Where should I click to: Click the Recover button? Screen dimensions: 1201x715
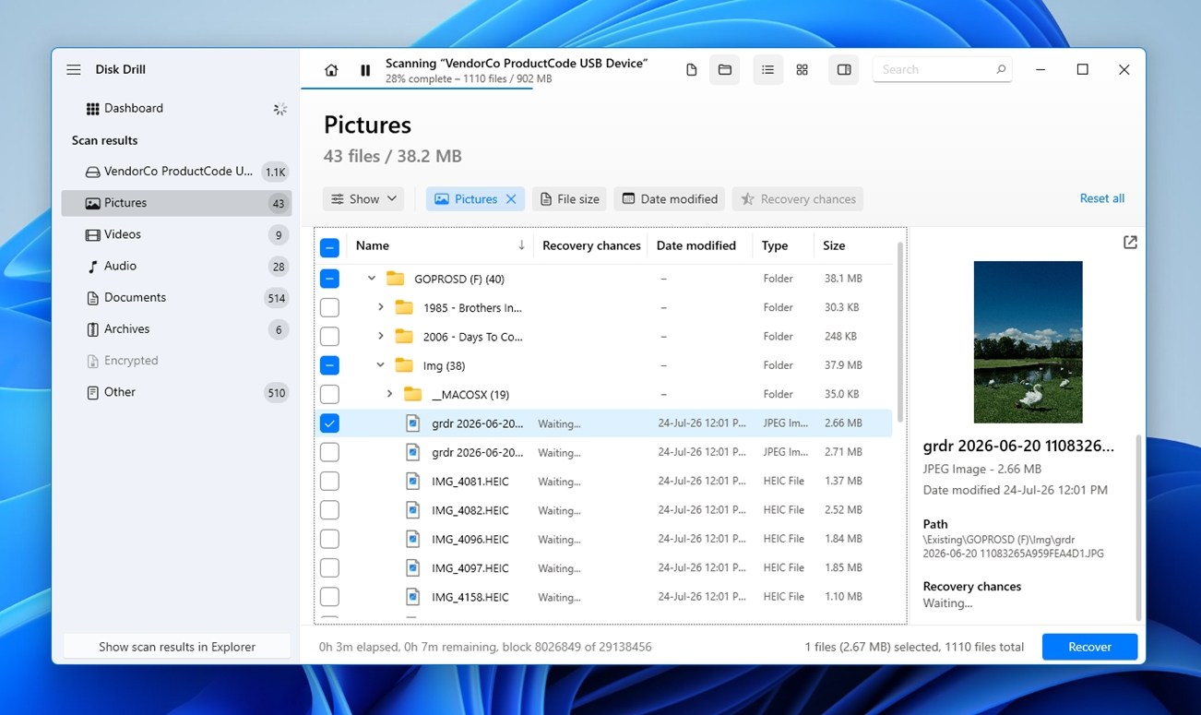1089,647
